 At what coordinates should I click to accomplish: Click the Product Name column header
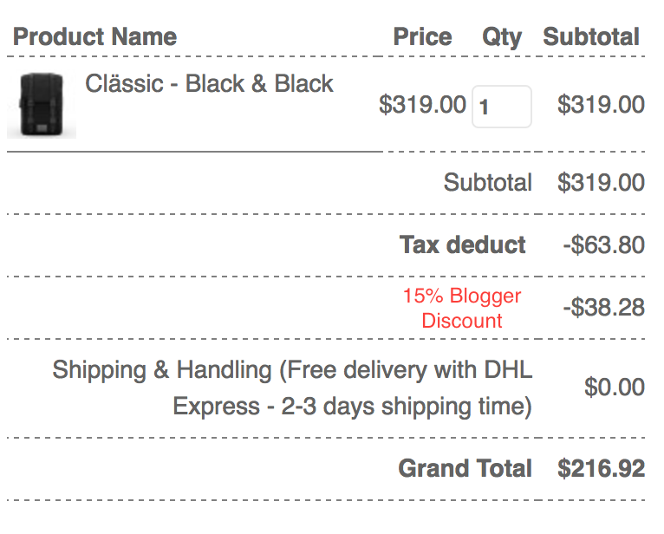[94, 37]
